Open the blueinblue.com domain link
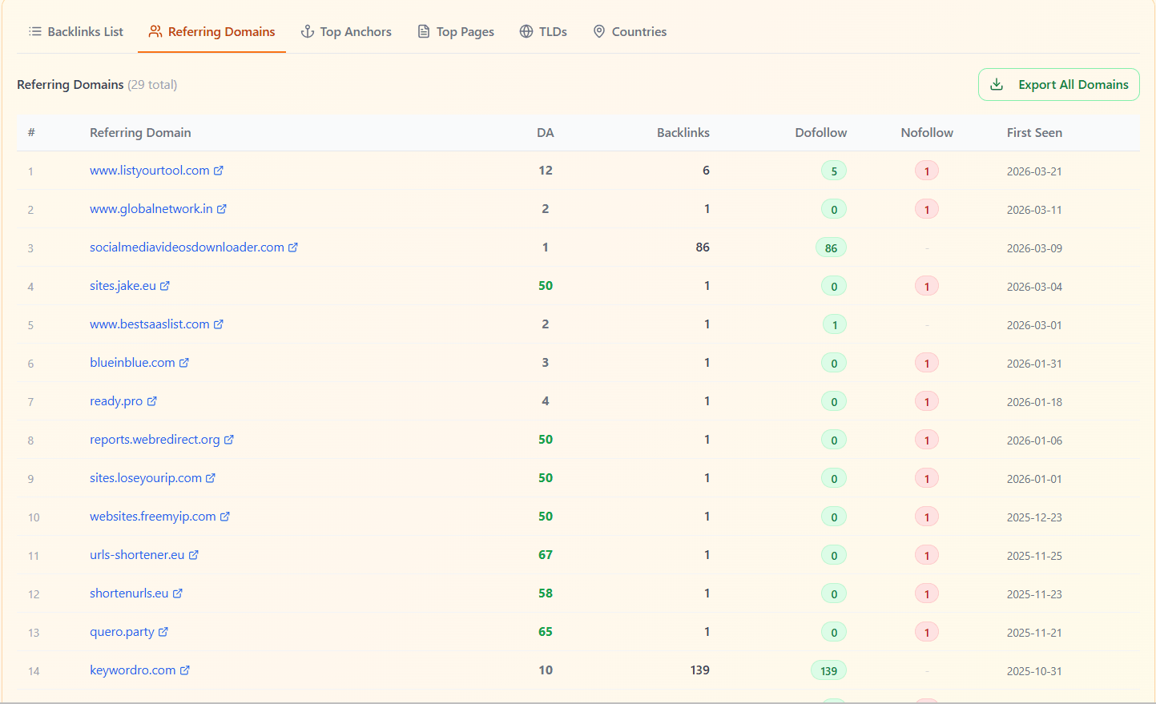The width and height of the screenshot is (1156, 704). [x=131, y=362]
